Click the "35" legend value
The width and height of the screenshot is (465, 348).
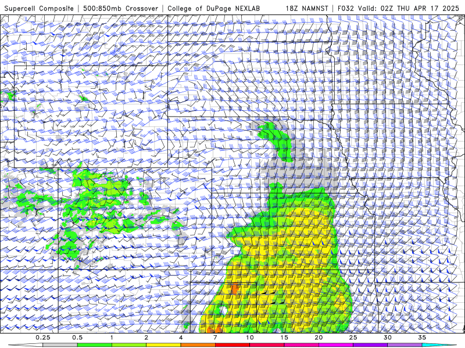tap(422, 338)
